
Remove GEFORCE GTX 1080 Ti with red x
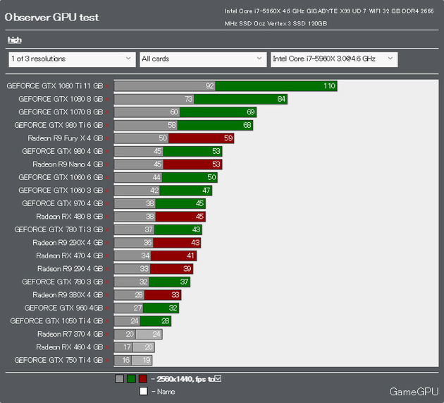(108, 86)
